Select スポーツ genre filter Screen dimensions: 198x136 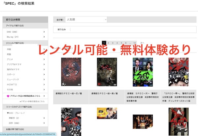tap(11, 75)
